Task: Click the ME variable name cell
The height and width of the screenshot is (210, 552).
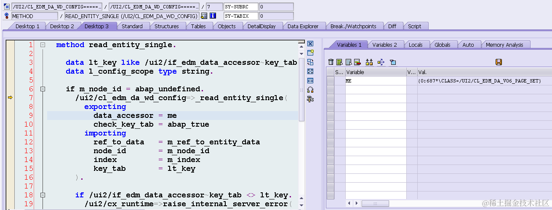Action: [376, 81]
